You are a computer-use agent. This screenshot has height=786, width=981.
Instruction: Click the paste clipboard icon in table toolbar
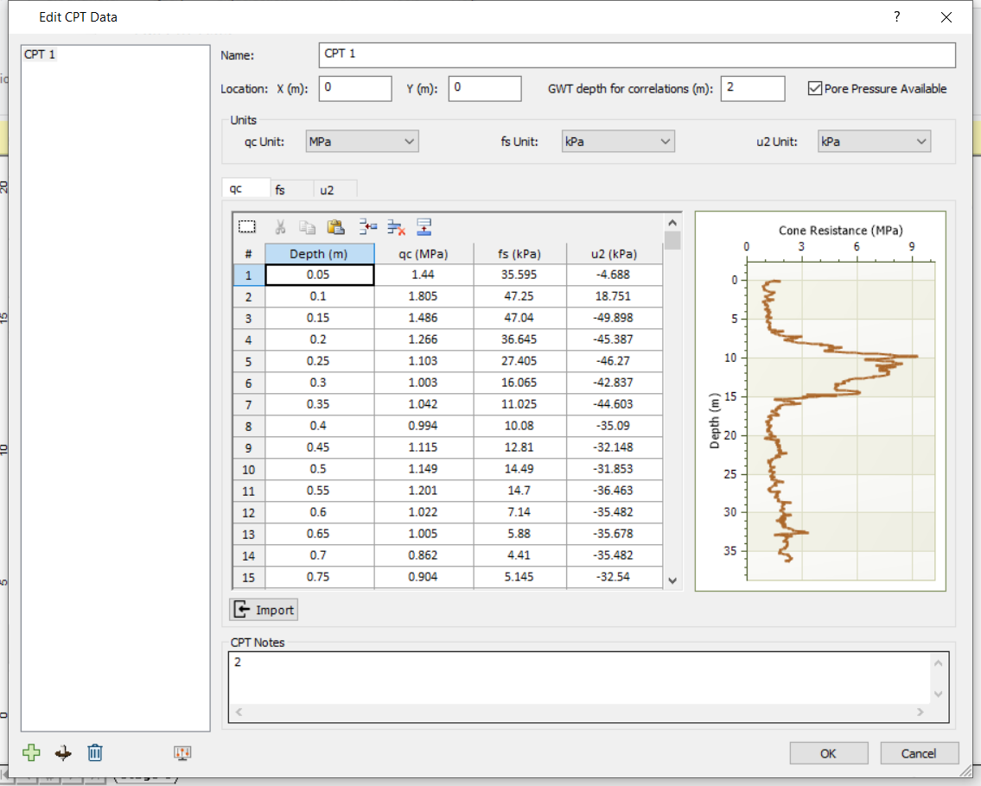(335, 227)
